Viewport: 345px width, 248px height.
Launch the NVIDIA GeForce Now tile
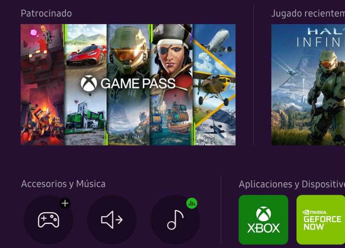[x=321, y=220]
